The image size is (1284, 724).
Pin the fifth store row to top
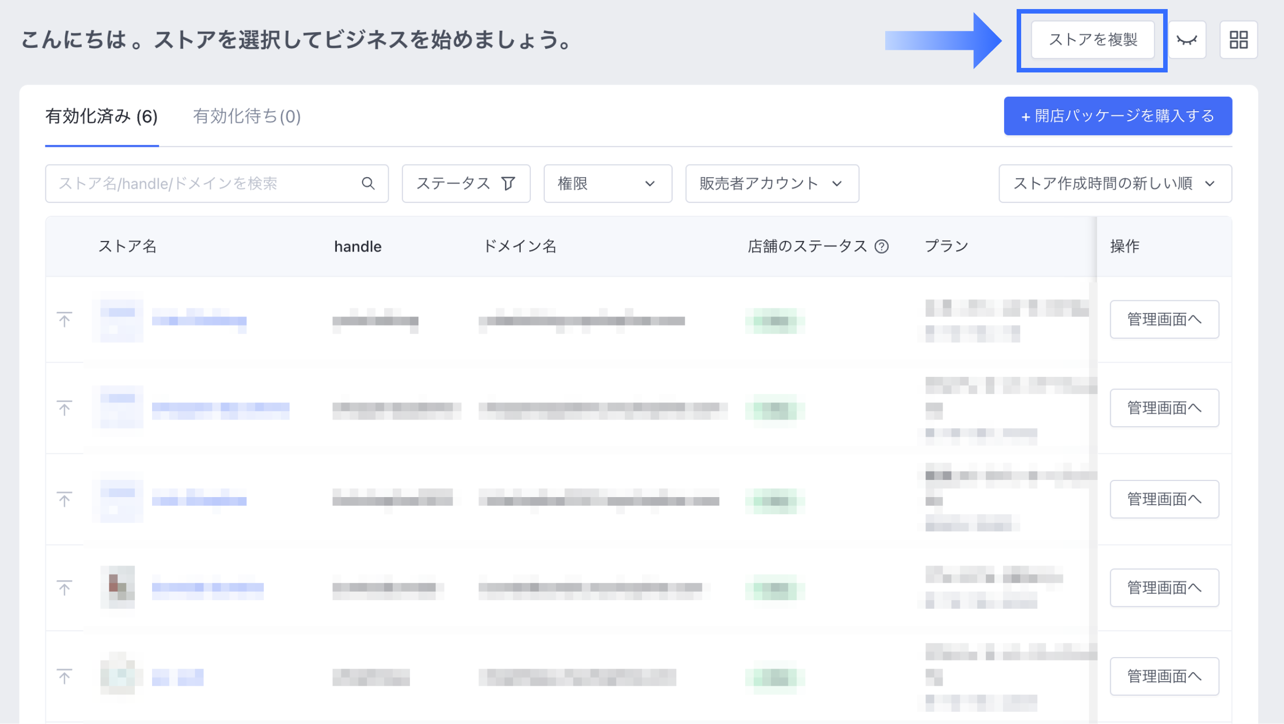(64, 676)
